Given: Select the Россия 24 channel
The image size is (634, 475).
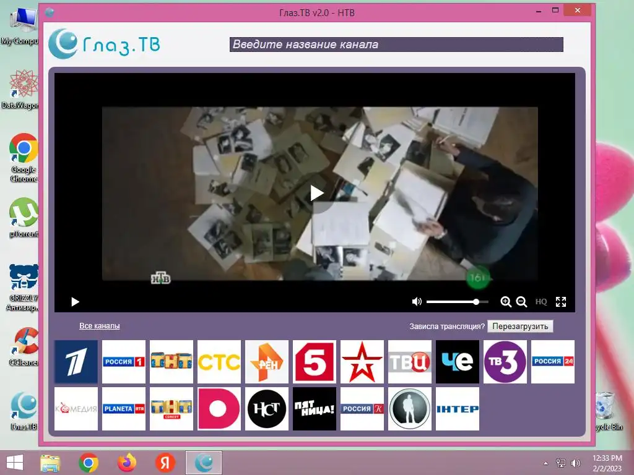Looking at the screenshot, I should [x=553, y=361].
